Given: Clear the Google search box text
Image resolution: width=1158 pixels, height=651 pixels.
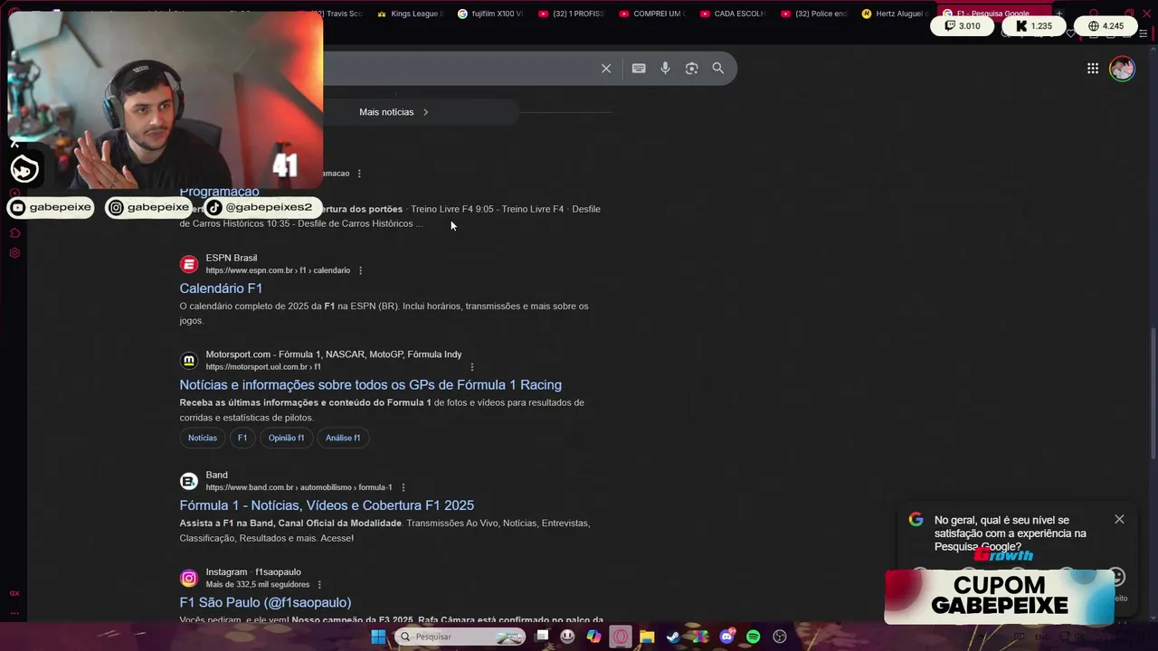Looking at the screenshot, I should tap(606, 69).
